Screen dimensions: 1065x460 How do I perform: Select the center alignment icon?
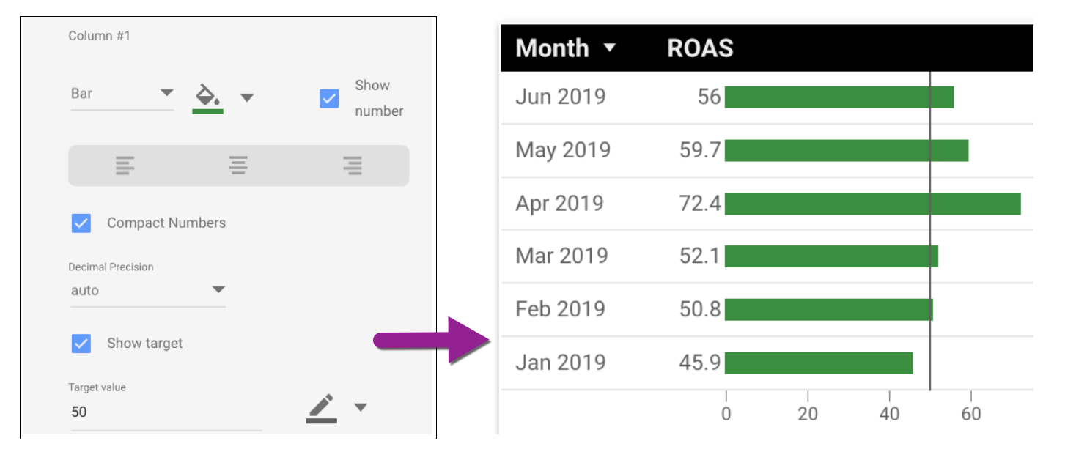pos(239,165)
